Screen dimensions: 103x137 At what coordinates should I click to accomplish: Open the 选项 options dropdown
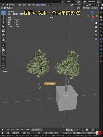(x=79, y=8)
